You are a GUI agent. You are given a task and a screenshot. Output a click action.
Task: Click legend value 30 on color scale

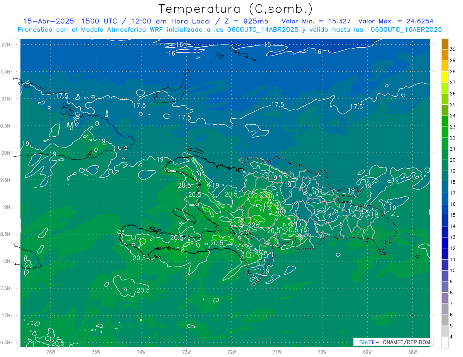[x=453, y=49]
